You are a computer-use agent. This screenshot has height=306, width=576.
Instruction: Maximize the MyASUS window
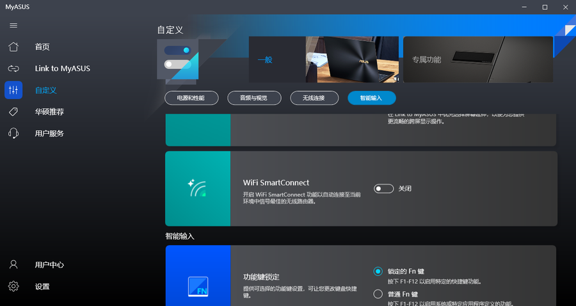[x=545, y=7]
